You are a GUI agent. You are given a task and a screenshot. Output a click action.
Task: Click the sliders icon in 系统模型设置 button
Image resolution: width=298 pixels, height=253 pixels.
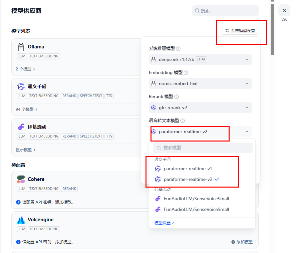(227, 31)
